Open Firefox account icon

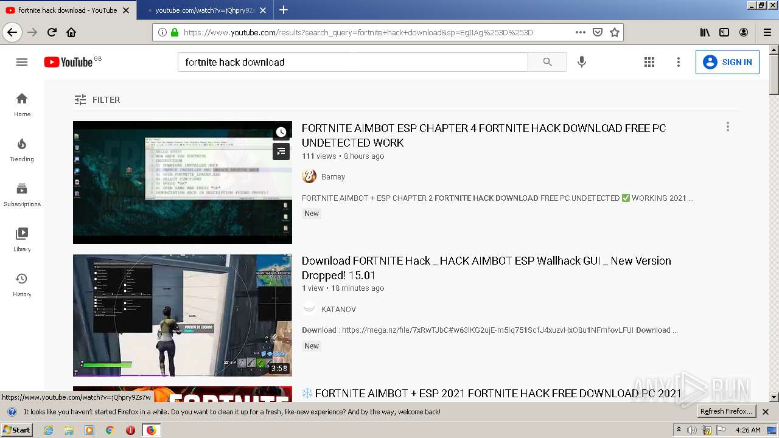pyautogui.click(x=744, y=32)
